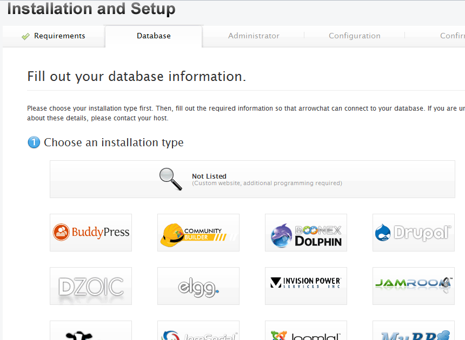
Task: Select the Not Listed custom website option
Action: (x=253, y=179)
